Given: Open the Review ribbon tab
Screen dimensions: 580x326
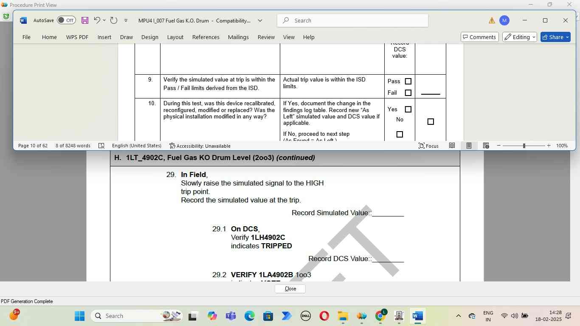Looking at the screenshot, I should [x=266, y=37].
